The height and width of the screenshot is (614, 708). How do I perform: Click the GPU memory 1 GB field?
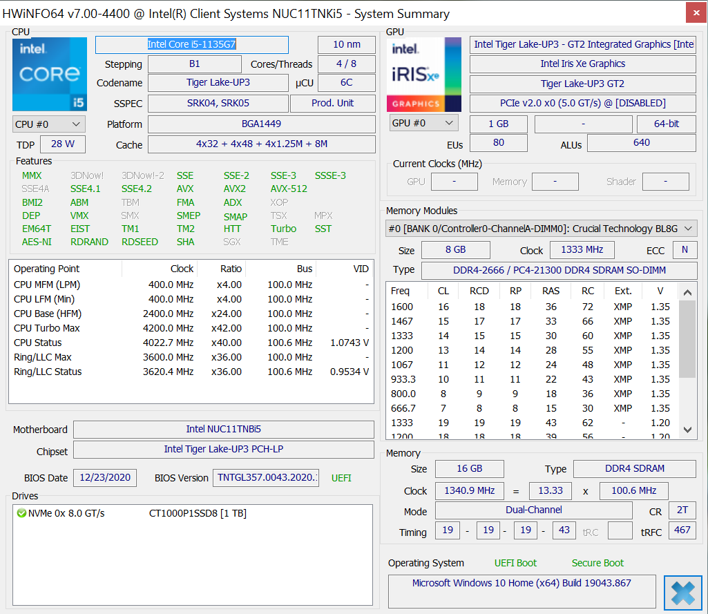(499, 124)
